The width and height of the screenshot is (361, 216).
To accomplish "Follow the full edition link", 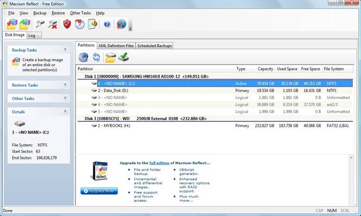I will point(159,163).
